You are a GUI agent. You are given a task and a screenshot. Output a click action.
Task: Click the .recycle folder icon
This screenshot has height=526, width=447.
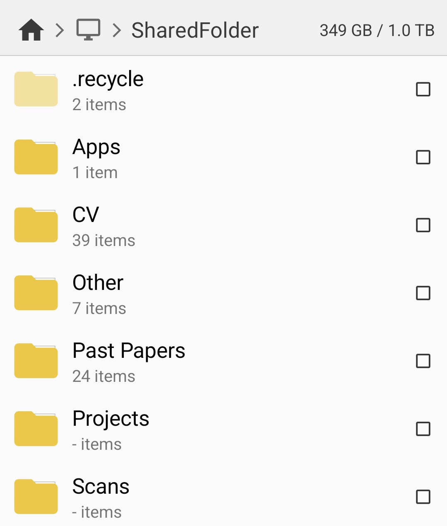pos(36,89)
